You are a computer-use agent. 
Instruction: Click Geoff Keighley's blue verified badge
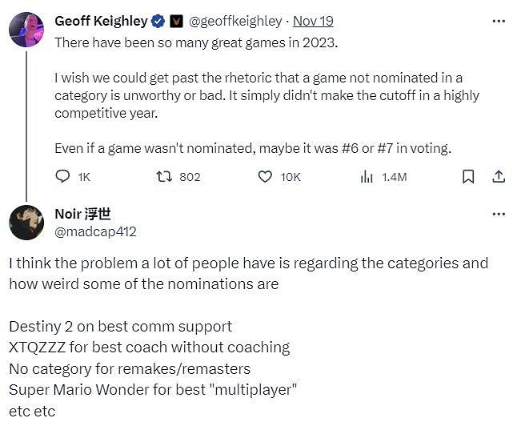pos(158,22)
